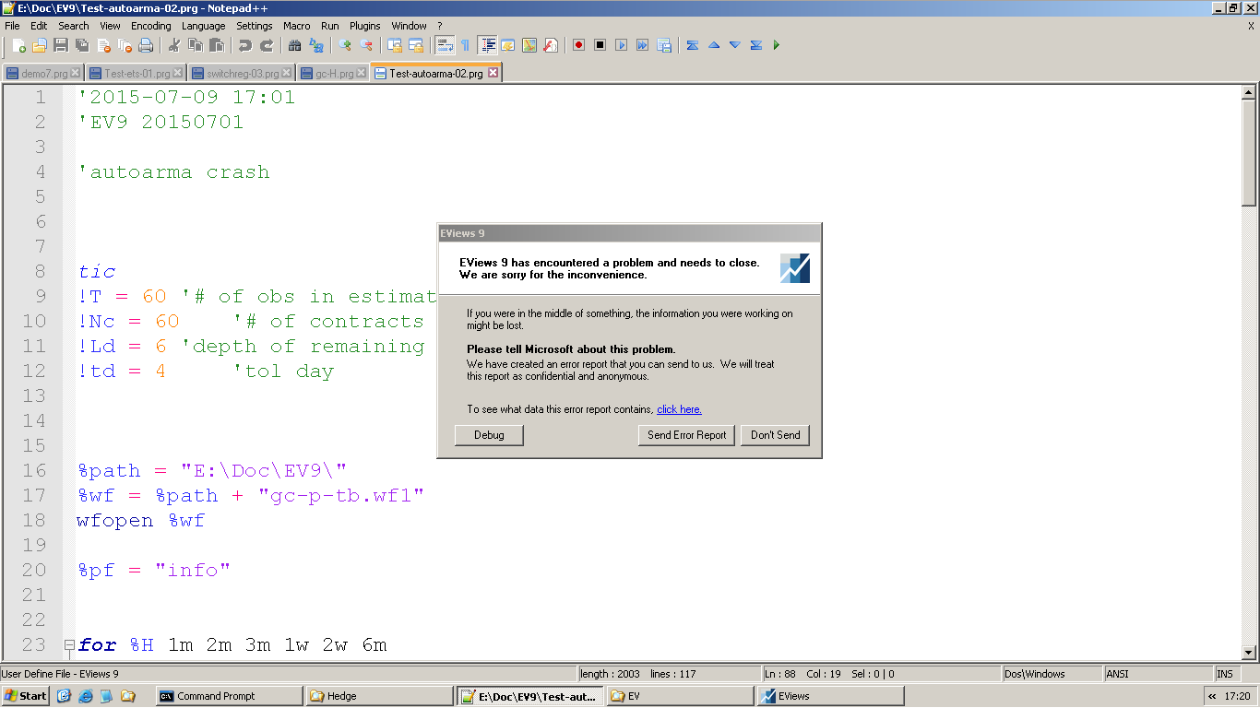The height and width of the screenshot is (708, 1260).
Task: Create a new file via toolbar
Action: tap(18, 45)
